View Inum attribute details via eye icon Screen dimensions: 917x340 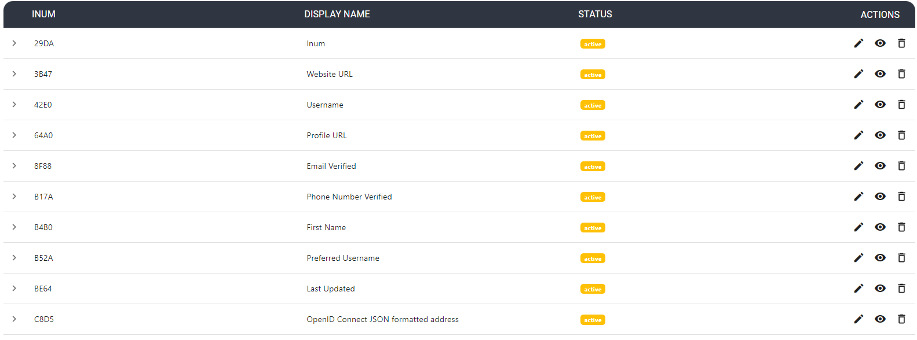pyautogui.click(x=880, y=43)
